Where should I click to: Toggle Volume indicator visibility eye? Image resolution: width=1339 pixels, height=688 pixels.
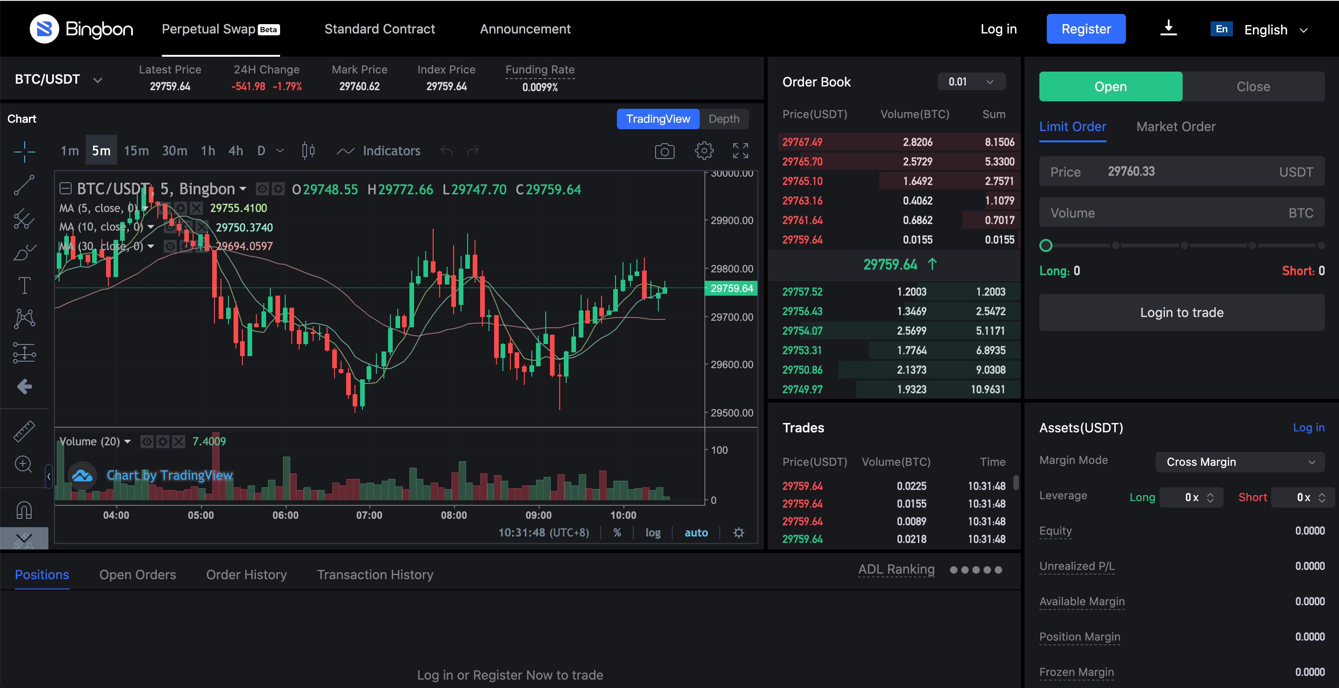tap(147, 442)
